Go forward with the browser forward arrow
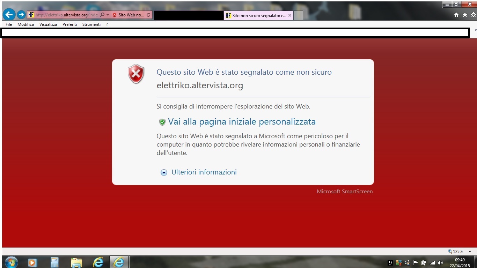Image resolution: width=477 pixels, height=268 pixels. (21, 15)
